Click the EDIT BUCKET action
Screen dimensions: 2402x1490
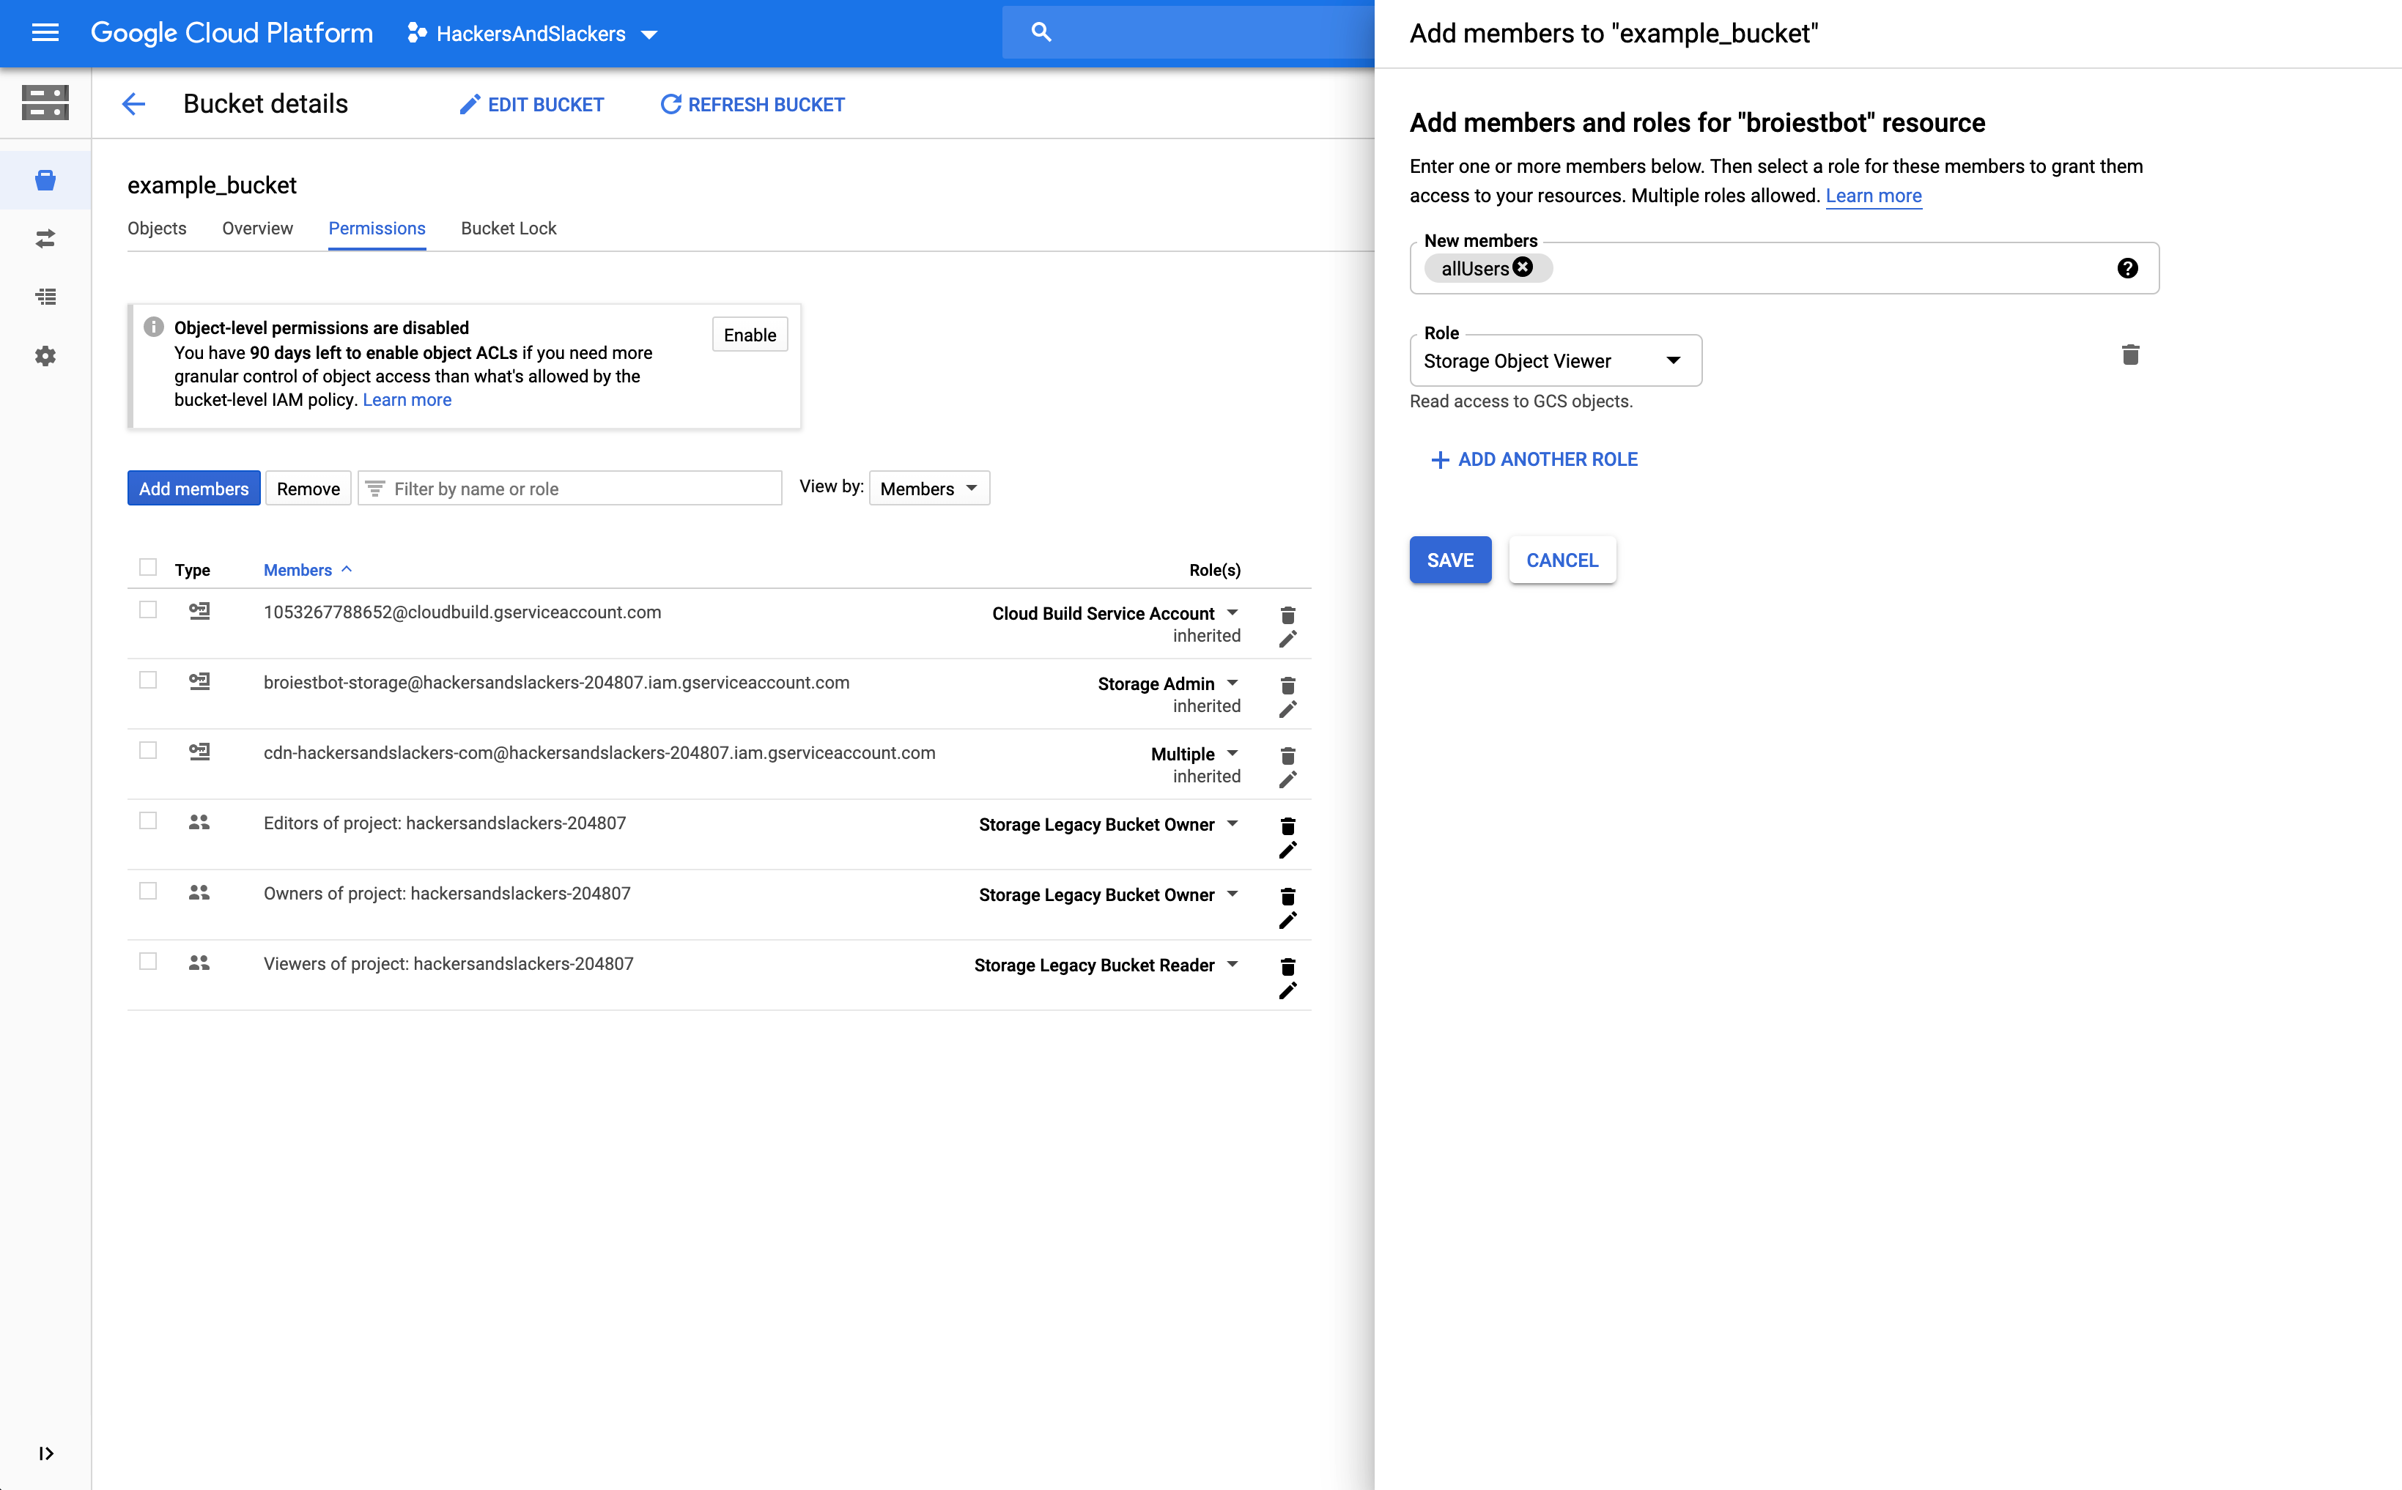pyautogui.click(x=531, y=105)
